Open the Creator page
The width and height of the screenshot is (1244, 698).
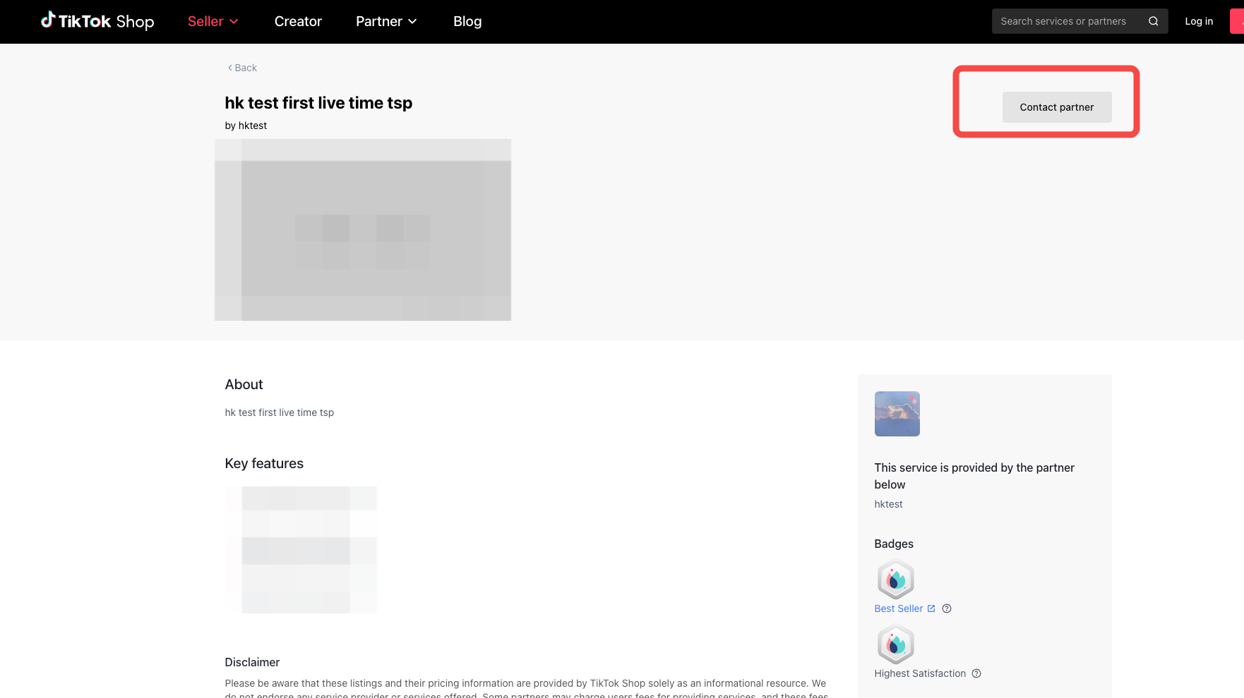coord(298,21)
